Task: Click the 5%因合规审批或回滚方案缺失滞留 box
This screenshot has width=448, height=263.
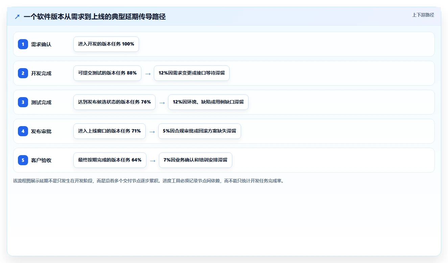Action: (x=199, y=131)
